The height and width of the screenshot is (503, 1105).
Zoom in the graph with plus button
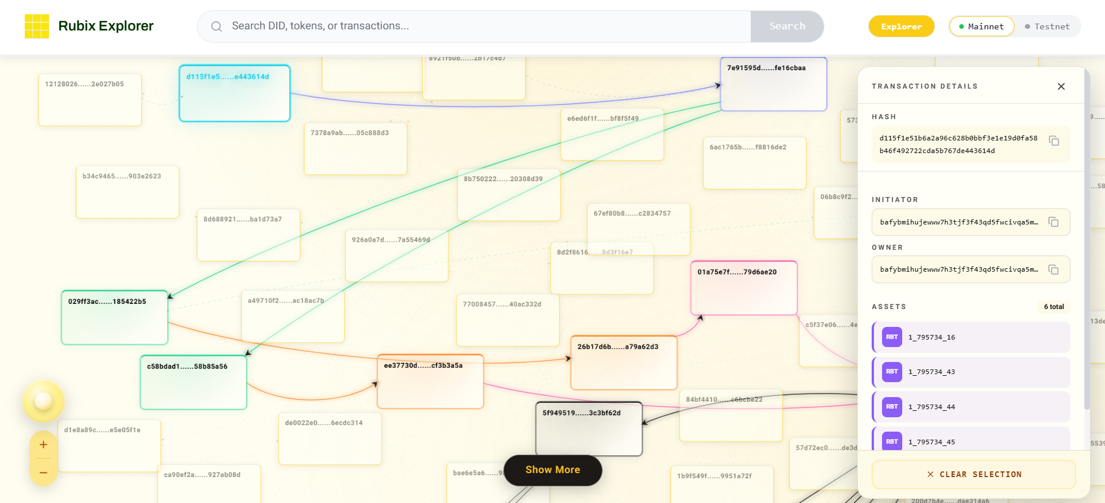(x=43, y=444)
